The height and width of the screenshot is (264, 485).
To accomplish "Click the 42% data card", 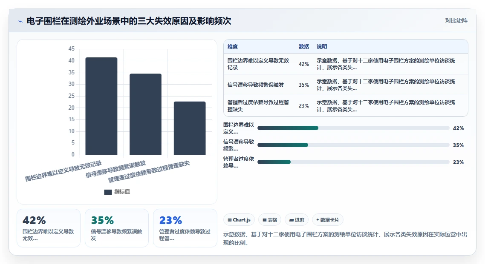I will click(x=49, y=228).
